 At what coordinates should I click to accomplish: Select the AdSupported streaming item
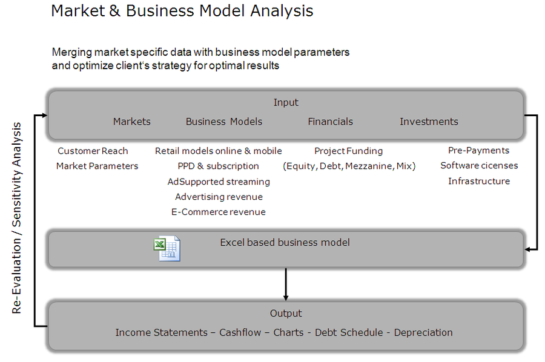(219, 182)
